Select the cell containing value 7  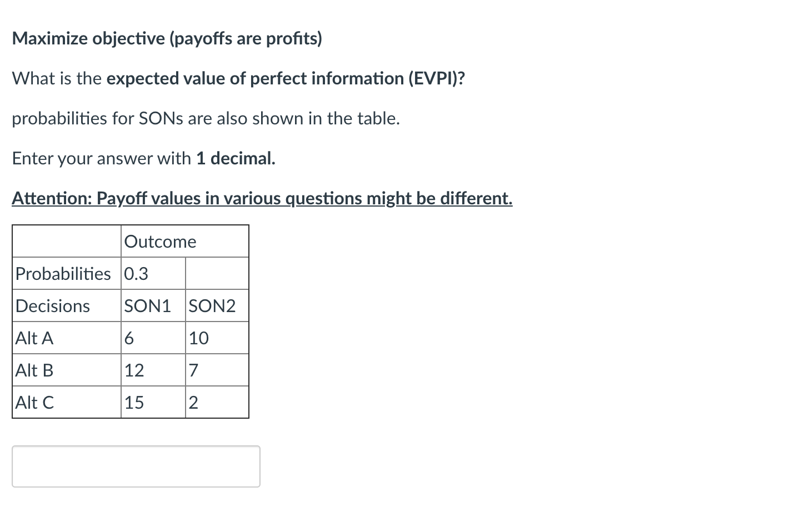[x=192, y=370]
